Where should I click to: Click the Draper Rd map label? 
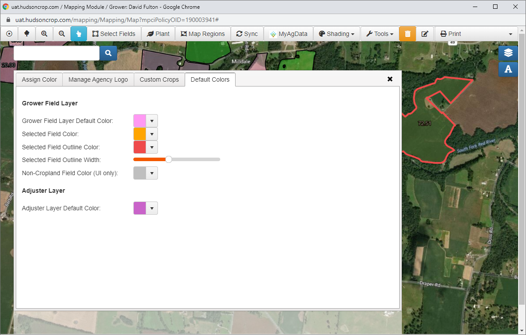pyautogui.click(x=430, y=284)
